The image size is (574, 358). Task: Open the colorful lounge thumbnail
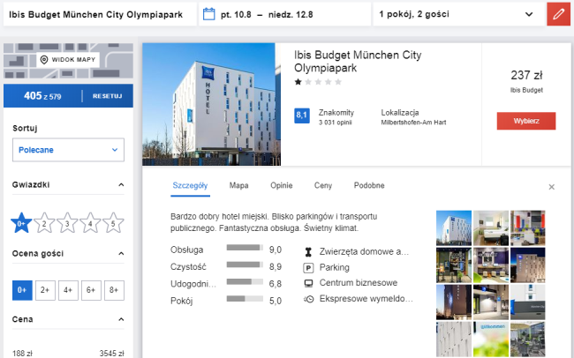pyautogui.click(x=528, y=227)
